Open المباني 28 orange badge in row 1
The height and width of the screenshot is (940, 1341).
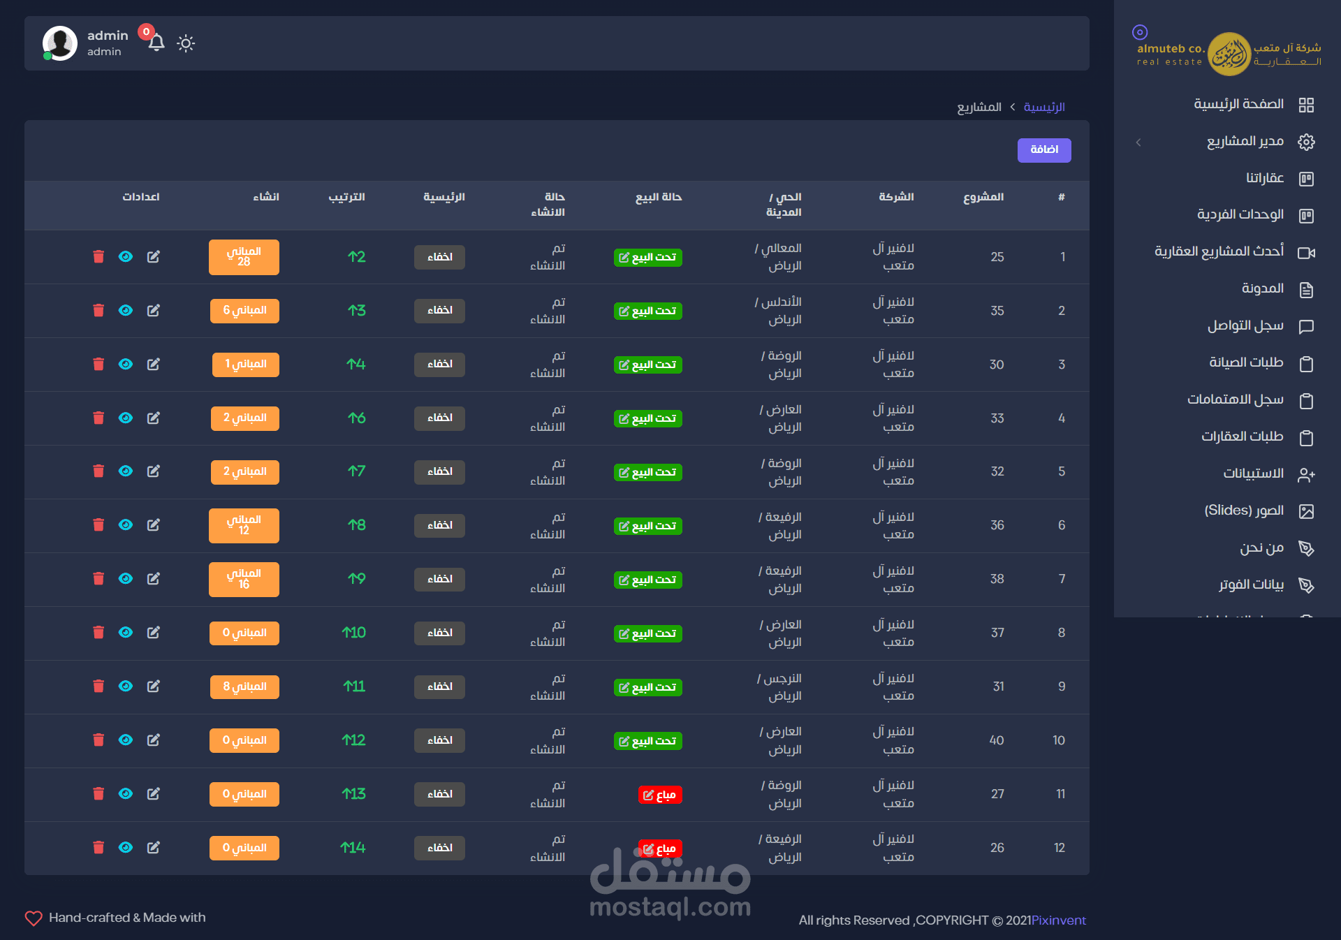(244, 257)
